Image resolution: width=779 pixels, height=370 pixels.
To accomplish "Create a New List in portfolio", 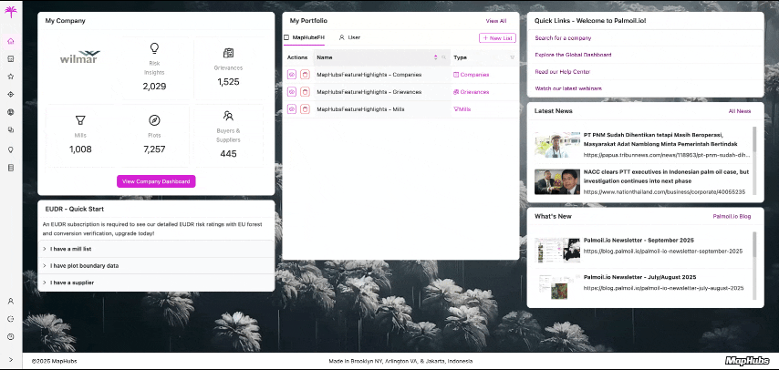I will tap(497, 37).
